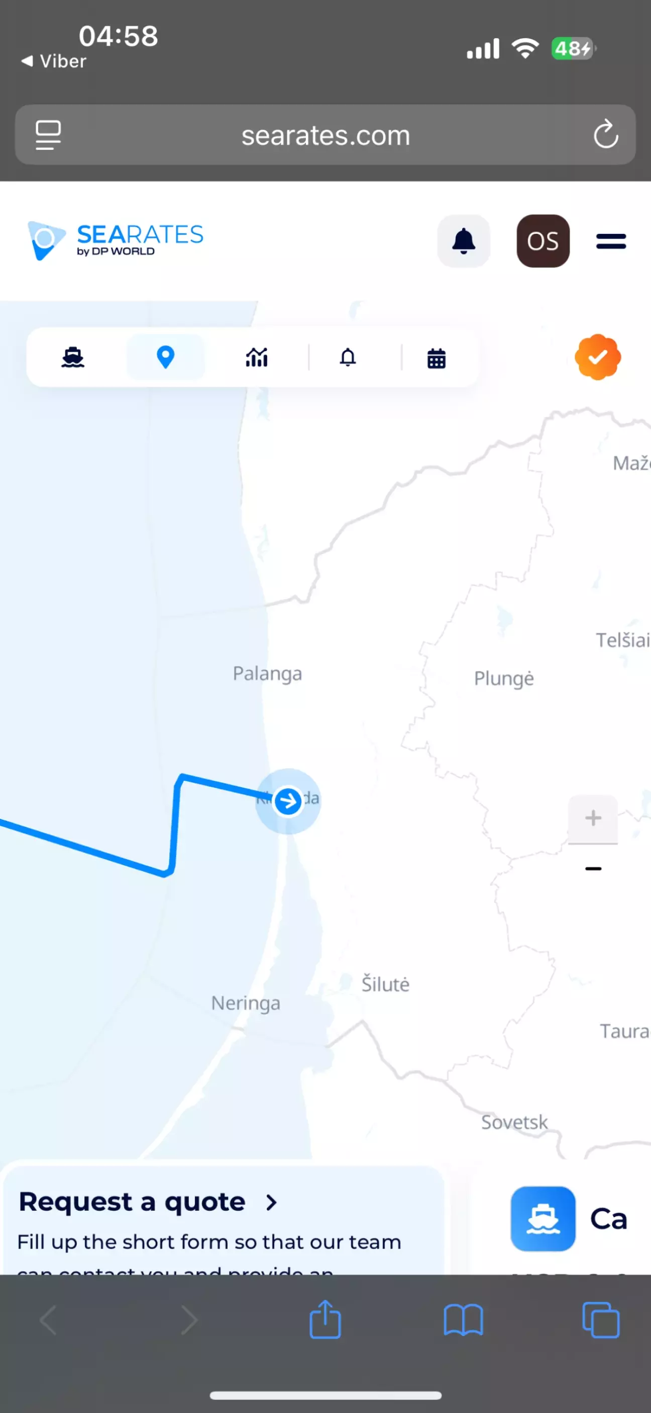The image size is (651, 1413).
Task: Open the Safari share sheet
Action: coord(325,1319)
